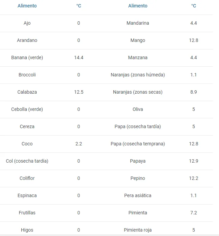Click the 12.5 temperature value
219x236 pixels.
pos(79,92)
